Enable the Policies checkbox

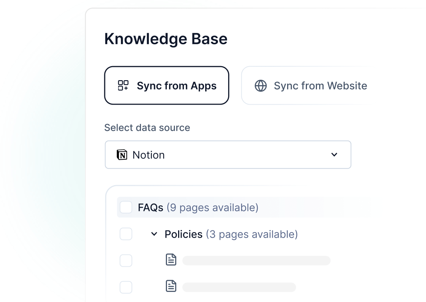click(126, 234)
